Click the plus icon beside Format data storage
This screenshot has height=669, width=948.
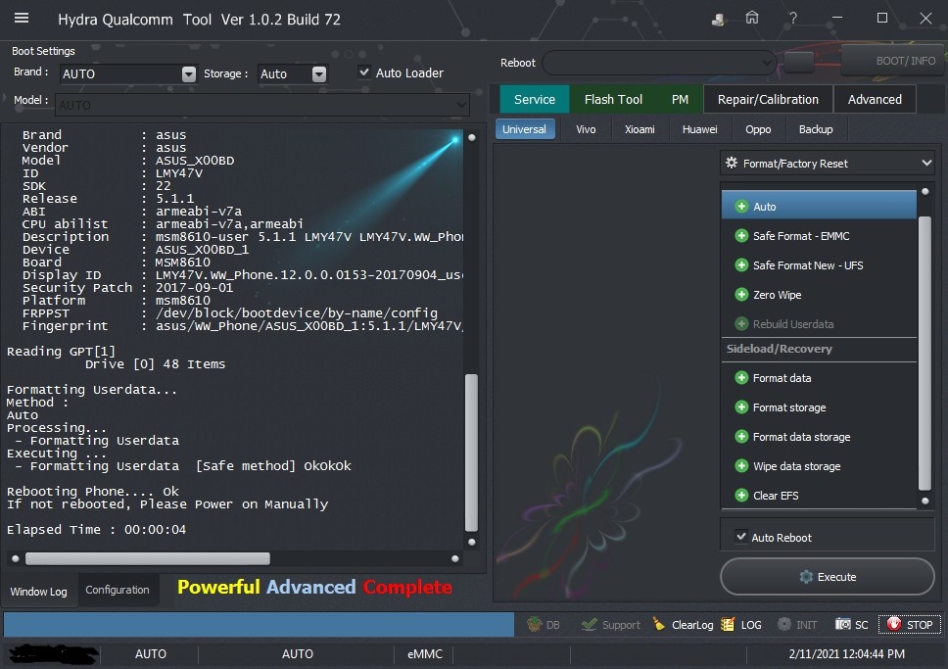click(x=741, y=437)
